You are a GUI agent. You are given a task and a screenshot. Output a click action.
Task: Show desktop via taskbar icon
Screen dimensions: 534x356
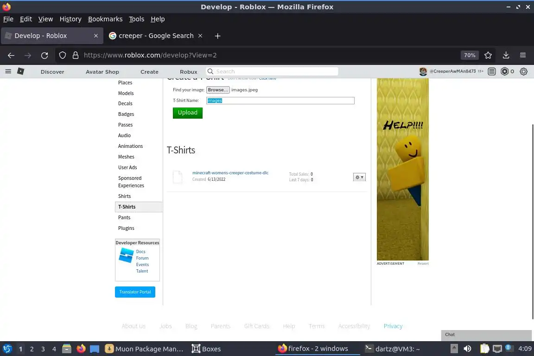[95, 349]
